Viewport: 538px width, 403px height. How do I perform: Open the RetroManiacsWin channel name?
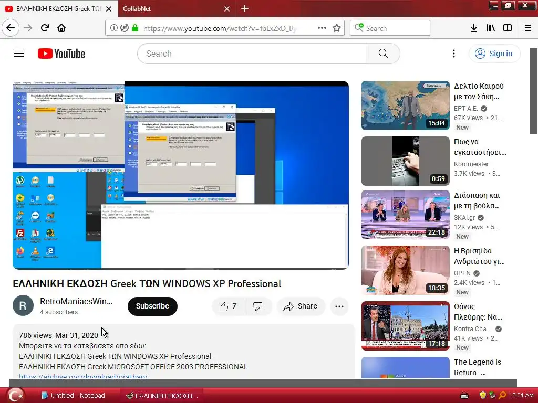[x=76, y=301]
